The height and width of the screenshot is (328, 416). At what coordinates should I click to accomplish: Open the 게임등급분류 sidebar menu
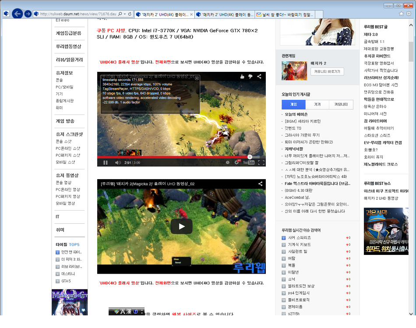(68, 33)
